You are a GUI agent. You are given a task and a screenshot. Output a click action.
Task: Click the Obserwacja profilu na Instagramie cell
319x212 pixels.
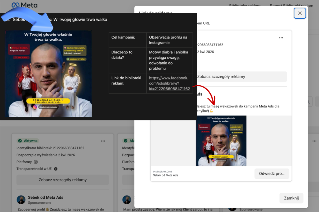coord(169,40)
